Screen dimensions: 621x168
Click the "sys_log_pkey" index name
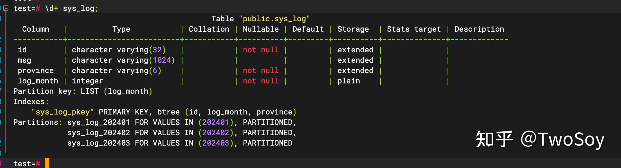pos(63,112)
